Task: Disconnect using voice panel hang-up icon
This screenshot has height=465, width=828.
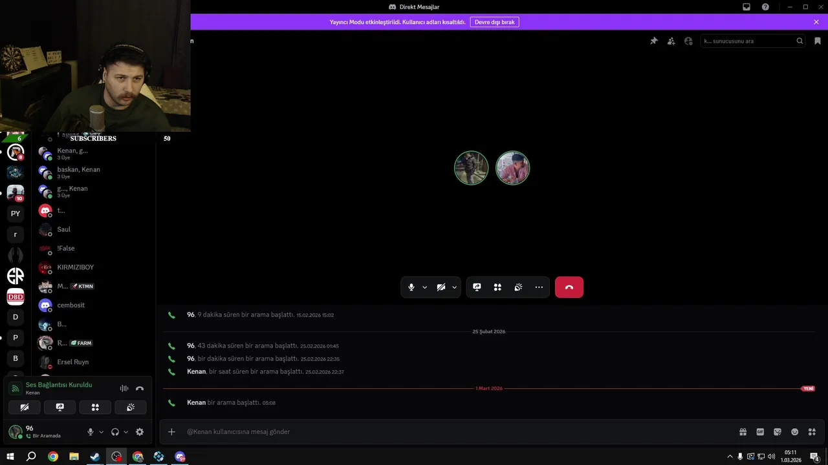Action: click(140, 388)
